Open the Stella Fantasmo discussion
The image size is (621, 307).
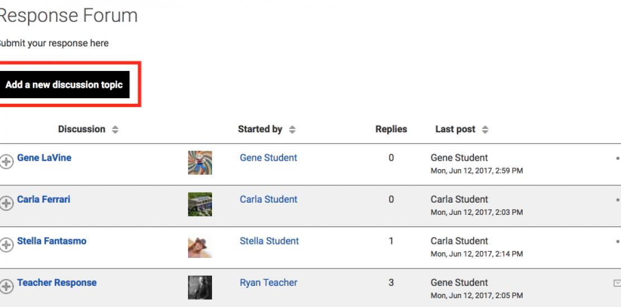point(51,241)
